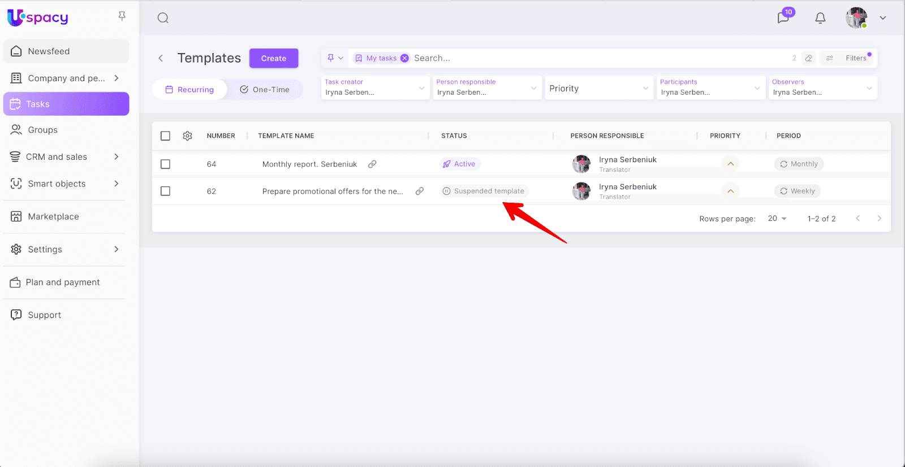Switch to the One-Time tab
Image resolution: width=905 pixels, height=467 pixels.
[265, 89]
